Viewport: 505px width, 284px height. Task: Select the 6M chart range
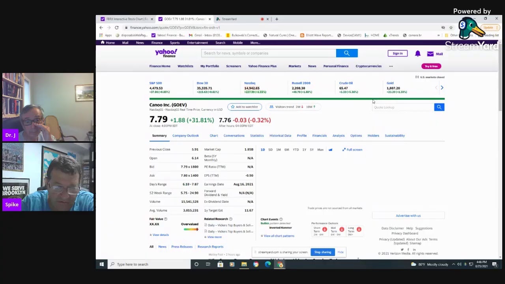286,149
